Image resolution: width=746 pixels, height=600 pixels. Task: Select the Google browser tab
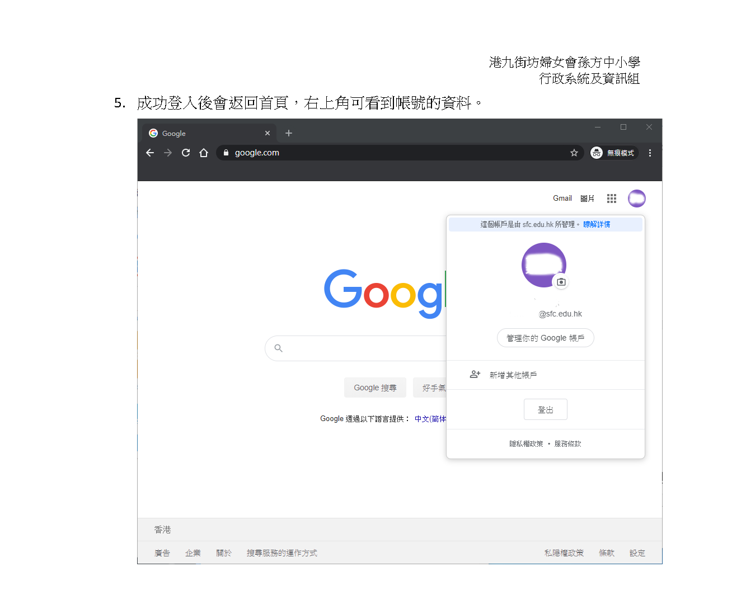tap(209, 133)
